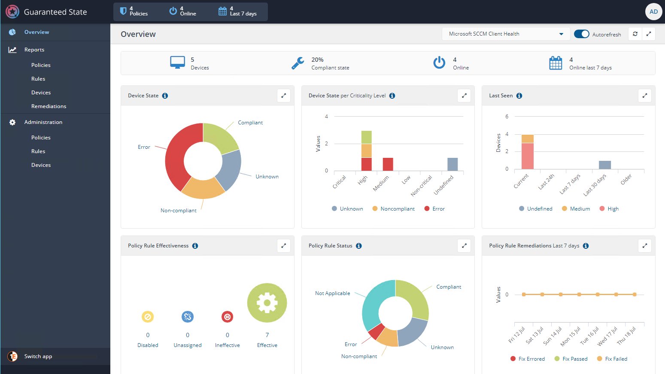665x374 pixels.
Task: Click the Overview pie chart sidebar icon
Action: [x=12, y=32]
